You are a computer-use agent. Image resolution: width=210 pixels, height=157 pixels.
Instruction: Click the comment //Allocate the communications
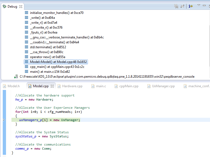coord(43,144)
